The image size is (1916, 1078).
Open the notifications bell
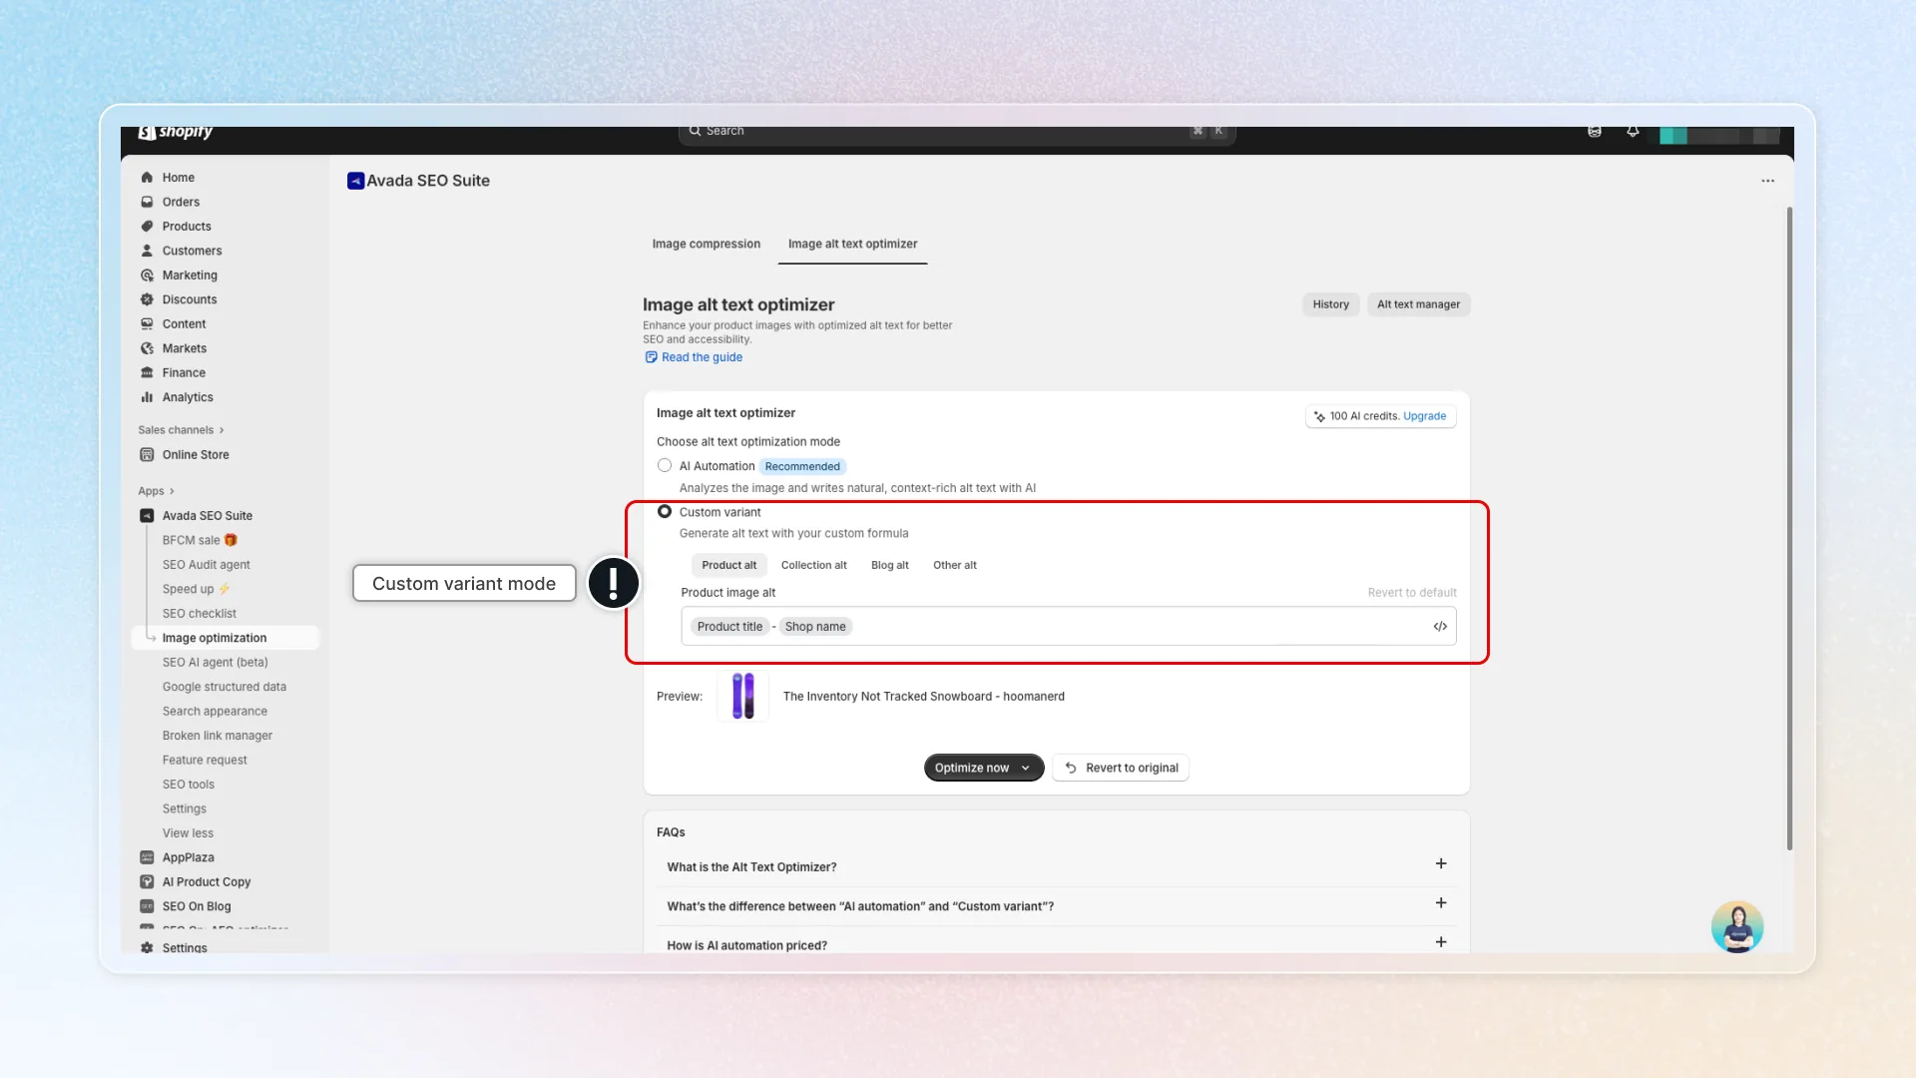[x=1633, y=131]
